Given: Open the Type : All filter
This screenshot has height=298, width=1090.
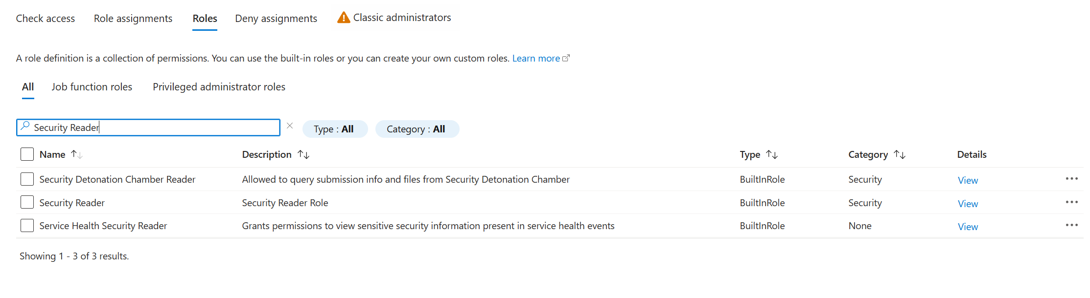Looking at the screenshot, I should 335,129.
